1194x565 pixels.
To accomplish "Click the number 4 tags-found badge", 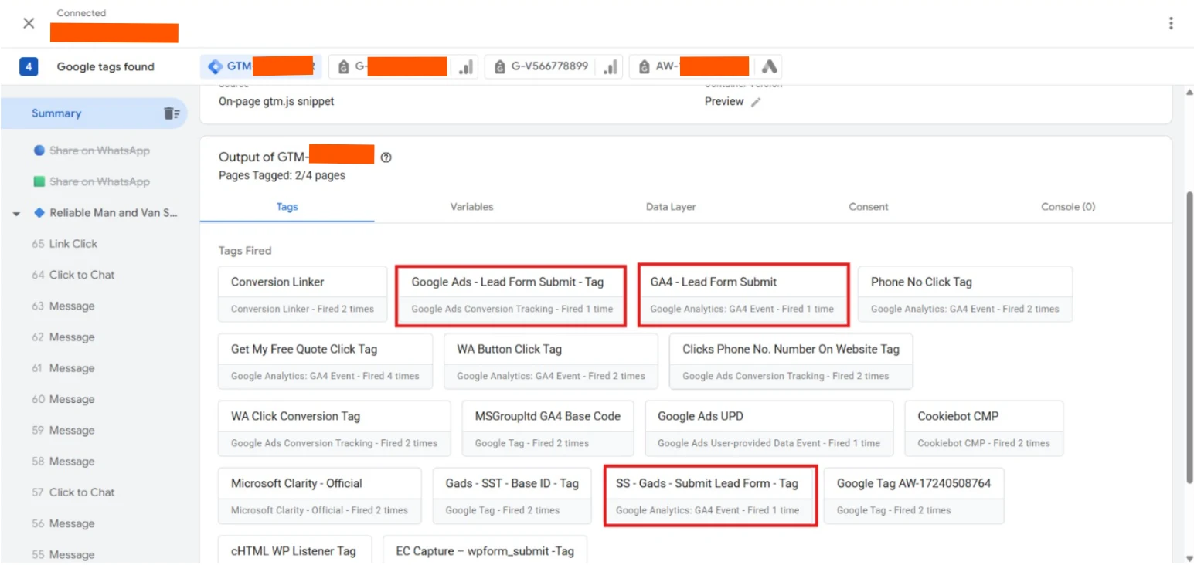I will tap(29, 66).
